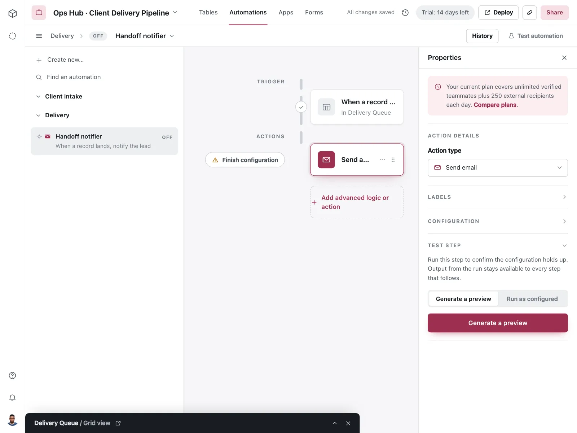Toggle OFF status on Handoff notifier row
577x433 pixels.
click(167, 137)
